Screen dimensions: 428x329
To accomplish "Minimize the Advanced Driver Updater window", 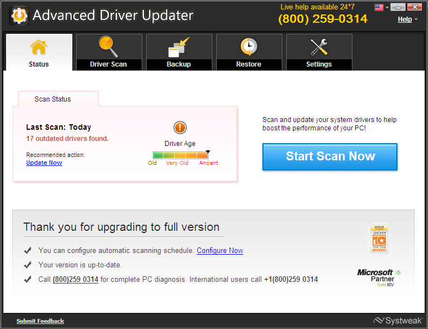I will pyautogui.click(x=397, y=7).
